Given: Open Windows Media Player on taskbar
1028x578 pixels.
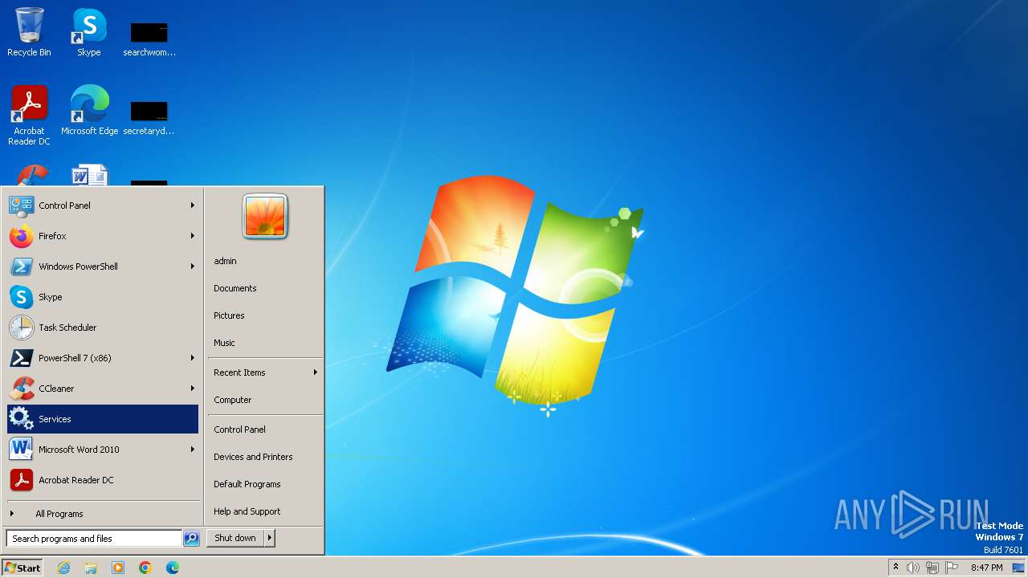Looking at the screenshot, I should [x=118, y=568].
